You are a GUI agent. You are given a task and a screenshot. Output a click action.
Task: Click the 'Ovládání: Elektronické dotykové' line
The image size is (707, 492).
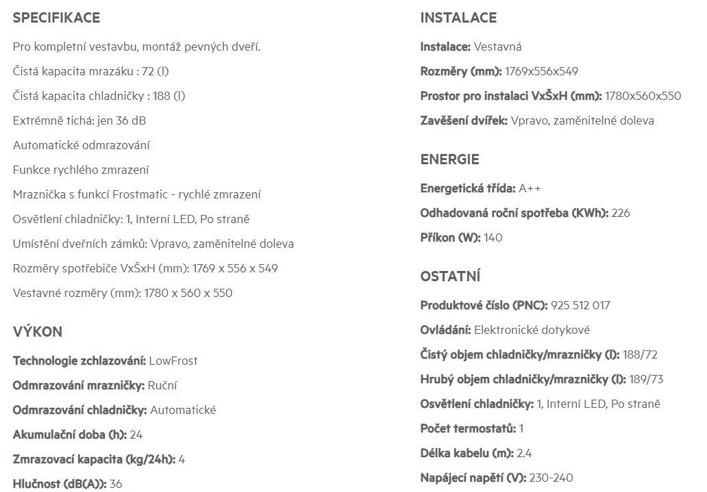tap(505, 331)
